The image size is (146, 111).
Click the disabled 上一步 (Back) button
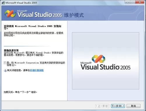tap(102, 106)
